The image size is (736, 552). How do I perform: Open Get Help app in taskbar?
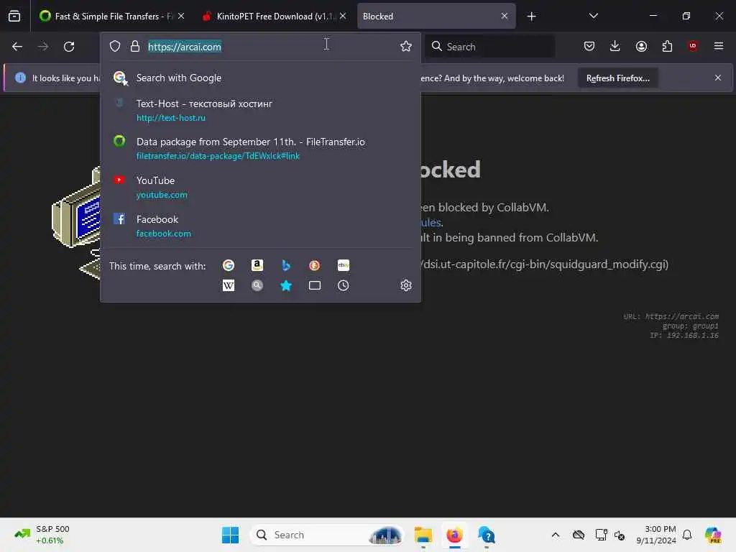[x=487, y=535]
